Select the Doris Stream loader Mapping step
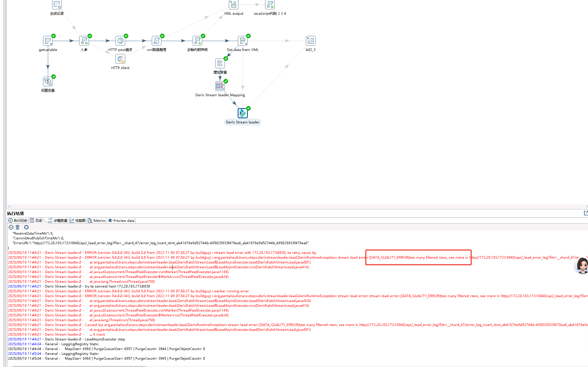Screen dimensions: 588x367 [220, 86]
